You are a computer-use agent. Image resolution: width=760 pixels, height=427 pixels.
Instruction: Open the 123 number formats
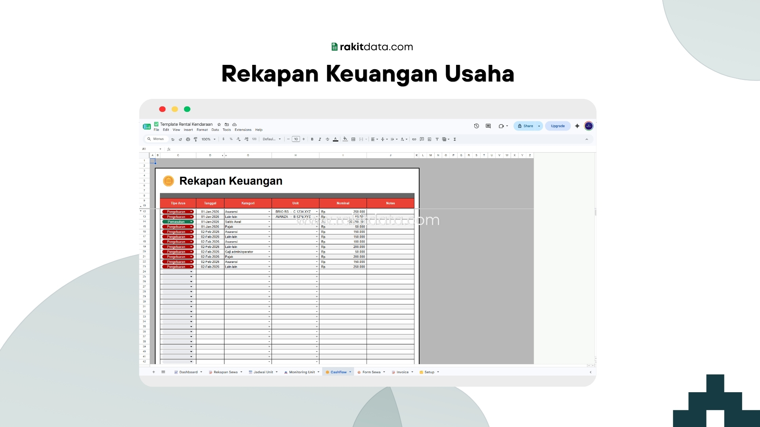(254, 139)
